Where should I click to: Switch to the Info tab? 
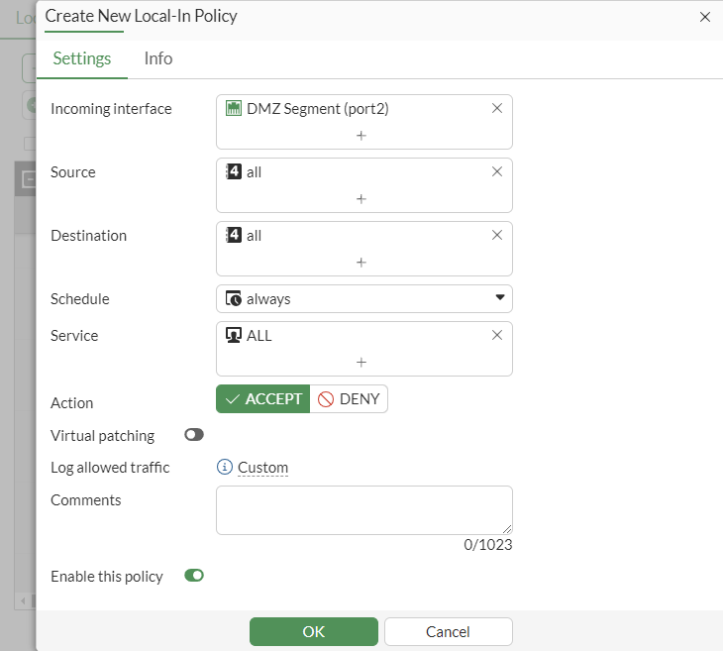point(158,58)
